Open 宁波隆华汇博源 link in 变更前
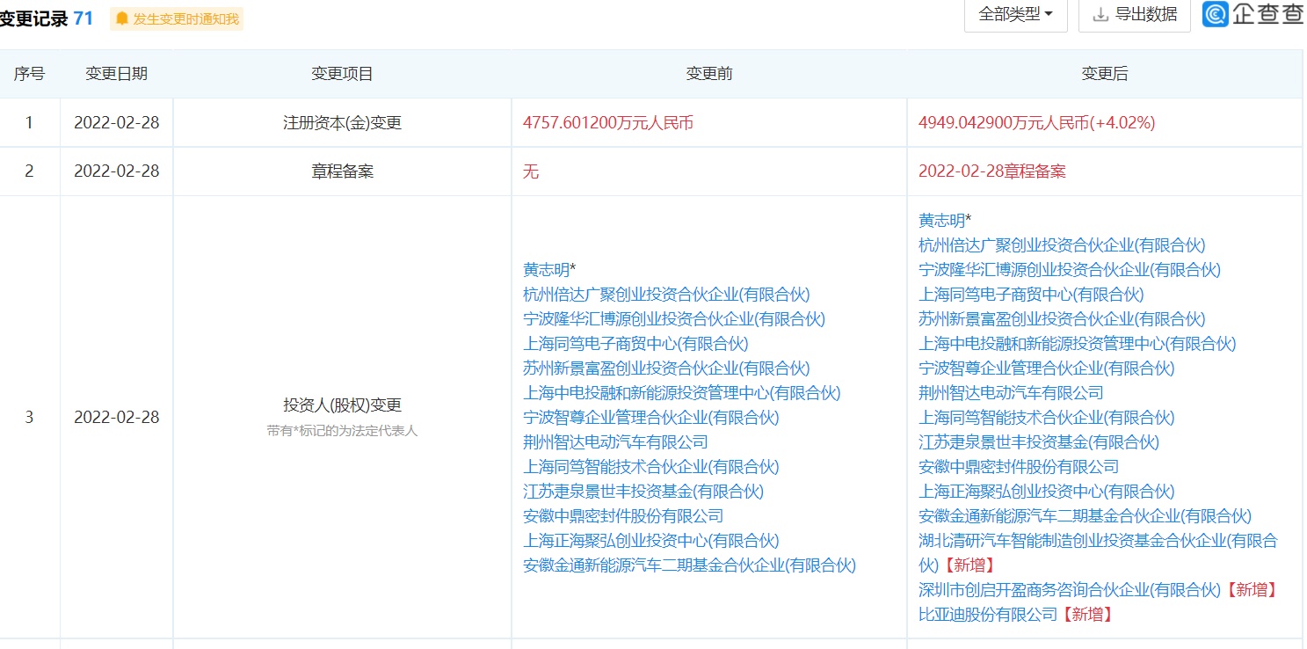This screenshot has width=1307, height=649. point(674,319)
